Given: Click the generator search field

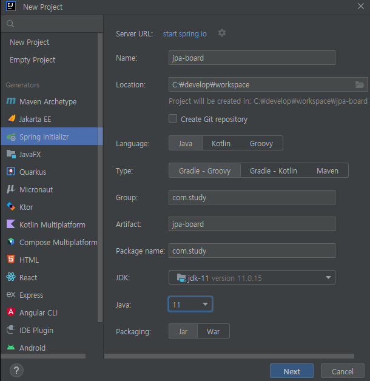Looking at the screenshot, I should (52, 24).
